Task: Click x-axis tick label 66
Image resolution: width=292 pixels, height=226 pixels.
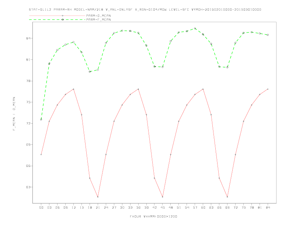Action: tap(219, 208)
